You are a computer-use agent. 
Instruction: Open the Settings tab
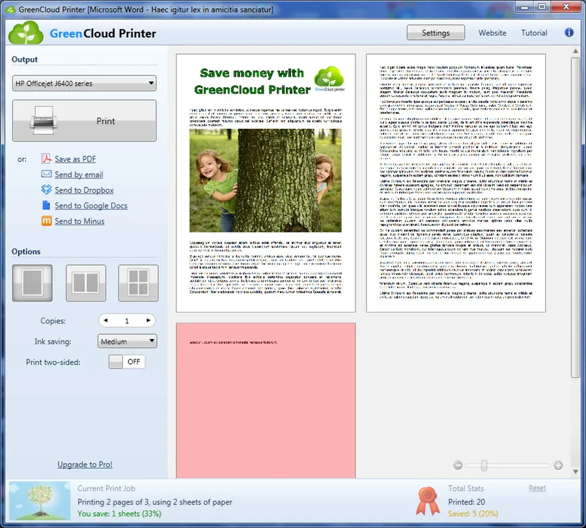pos(436,32)
